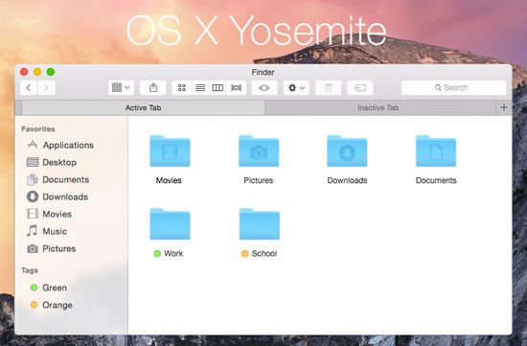The image size is (527, 346).
Task: Filter by the Orange tag in sidebar
Action: click(x=52, y=305)
